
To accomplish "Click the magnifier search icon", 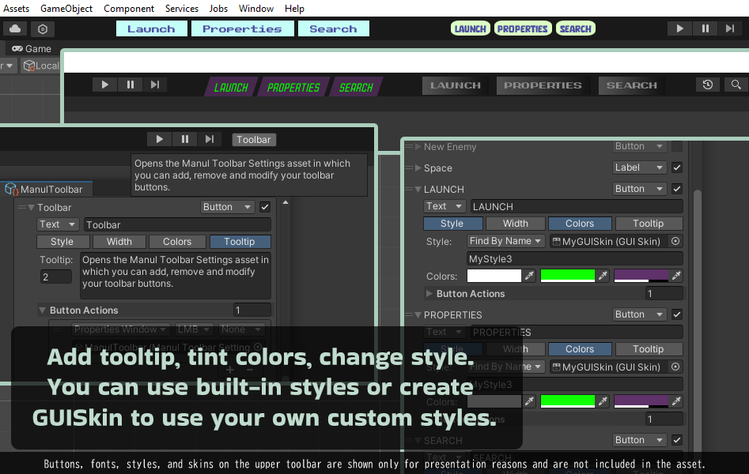I will 736,85.
